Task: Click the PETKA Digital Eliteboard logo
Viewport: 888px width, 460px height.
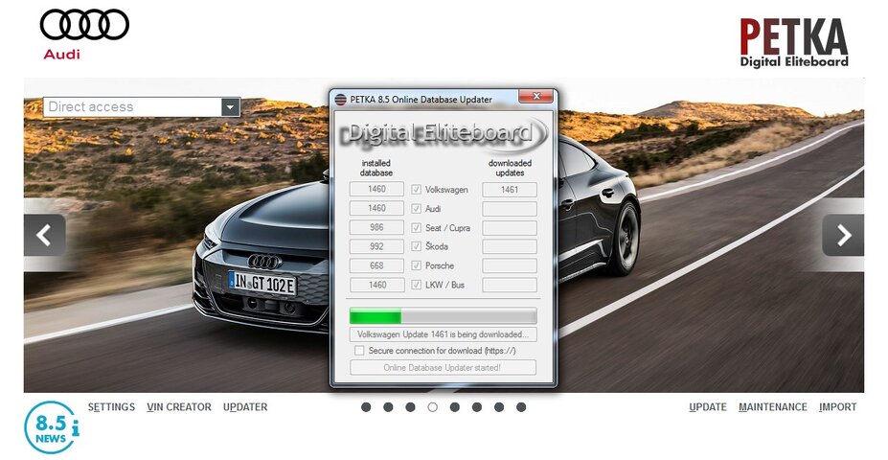Action: 794,42
